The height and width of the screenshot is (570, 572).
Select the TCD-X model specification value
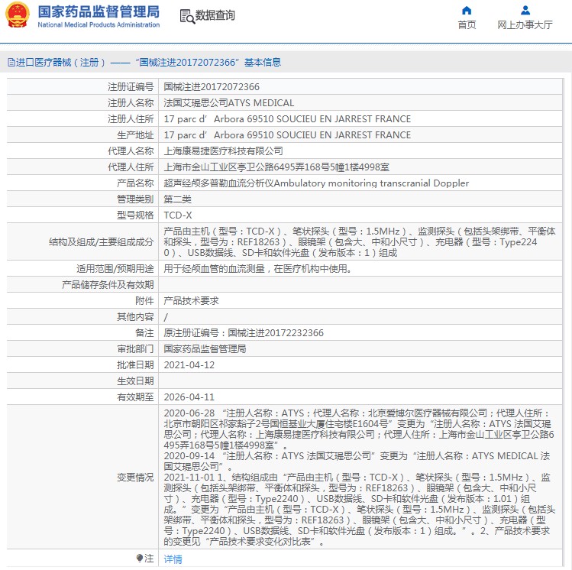pos(178,215)
